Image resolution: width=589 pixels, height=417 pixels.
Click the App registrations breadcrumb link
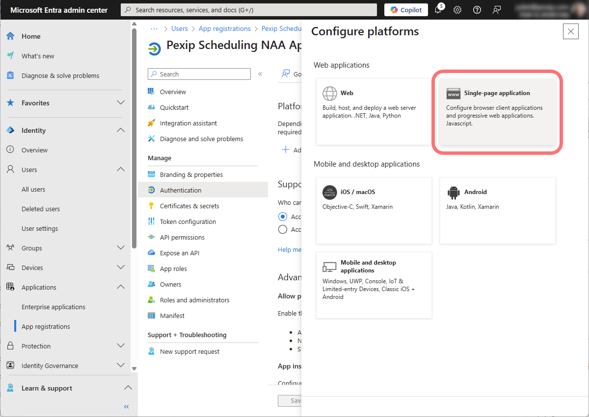click(x=224, y=29)
